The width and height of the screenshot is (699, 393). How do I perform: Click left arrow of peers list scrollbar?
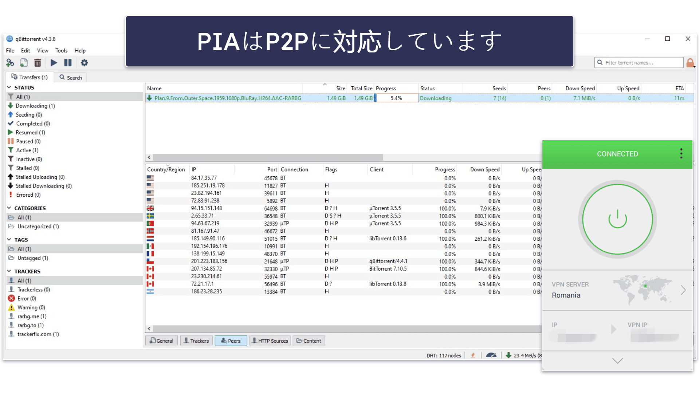[x=149, y=329]
